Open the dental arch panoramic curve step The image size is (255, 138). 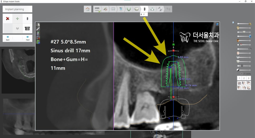(x=129, y=9)
